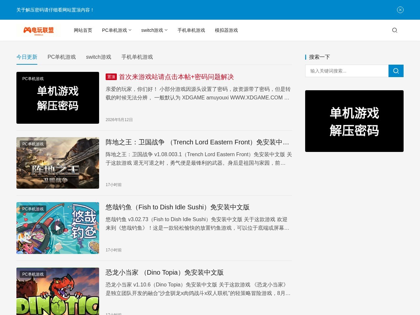Open 模拟器游戏 in the top navigation
Screen dimensions: 420x315
pos(226,30)
